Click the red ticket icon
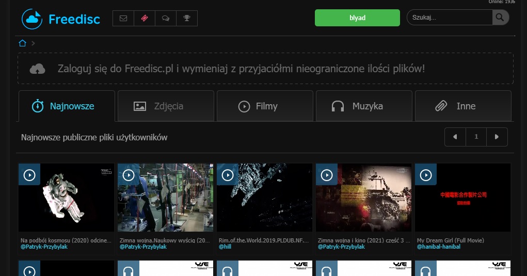Image resolution: width=527 pixels, height=276 pixels. coord(145,18)
